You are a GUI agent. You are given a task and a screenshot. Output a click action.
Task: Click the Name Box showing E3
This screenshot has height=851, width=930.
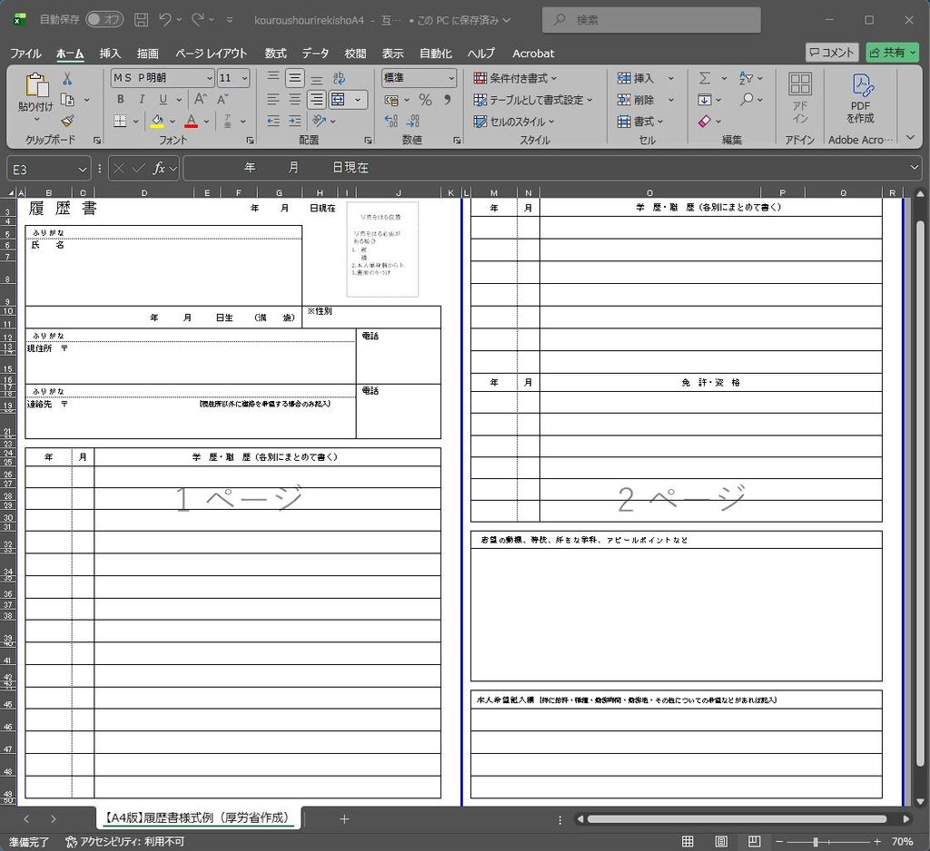pyautogui.click(x=49, y=170)
